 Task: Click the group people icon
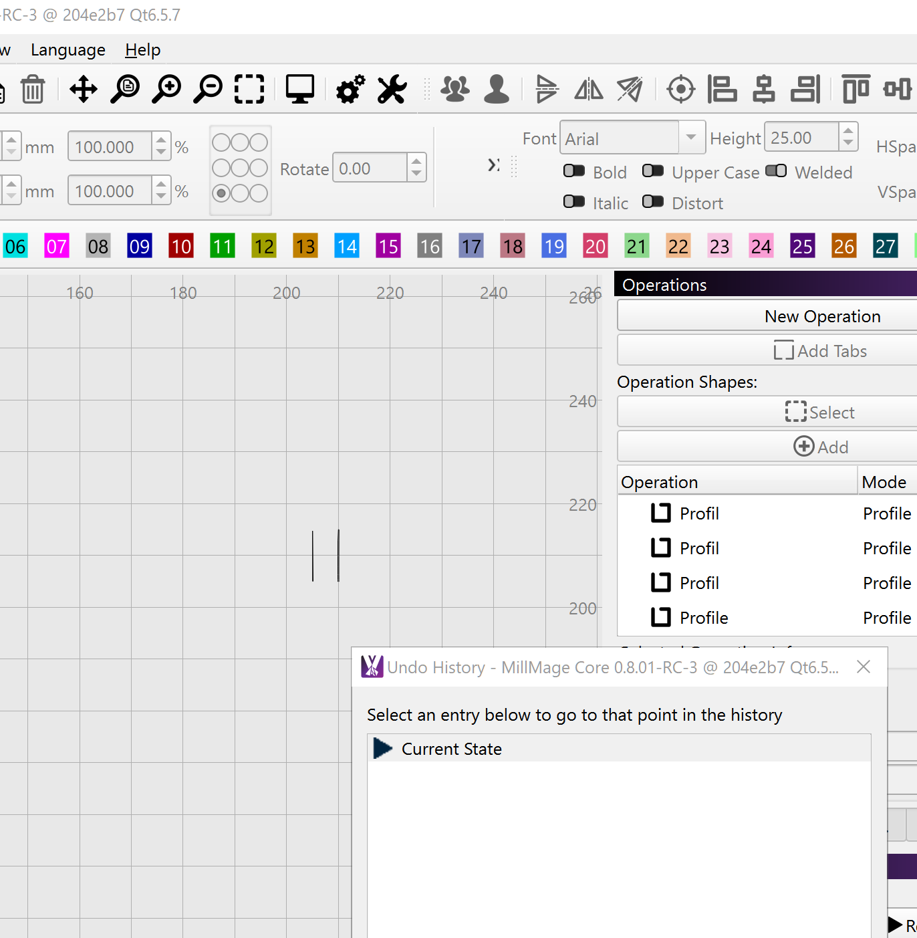coord(455,89)
